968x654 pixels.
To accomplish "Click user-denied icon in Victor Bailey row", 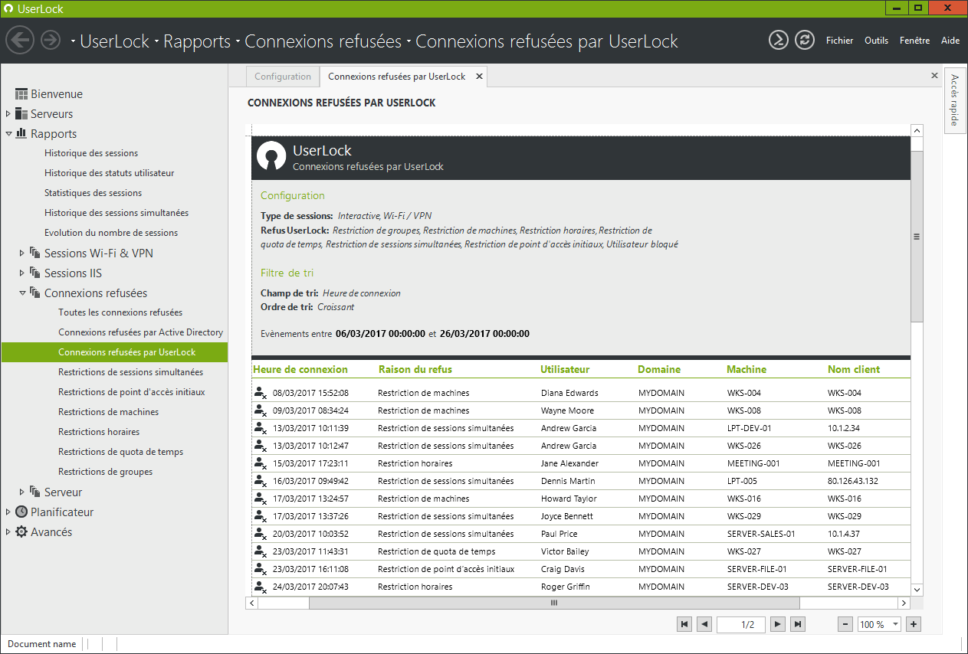I will pyautogui.click(x=260, y=551).
